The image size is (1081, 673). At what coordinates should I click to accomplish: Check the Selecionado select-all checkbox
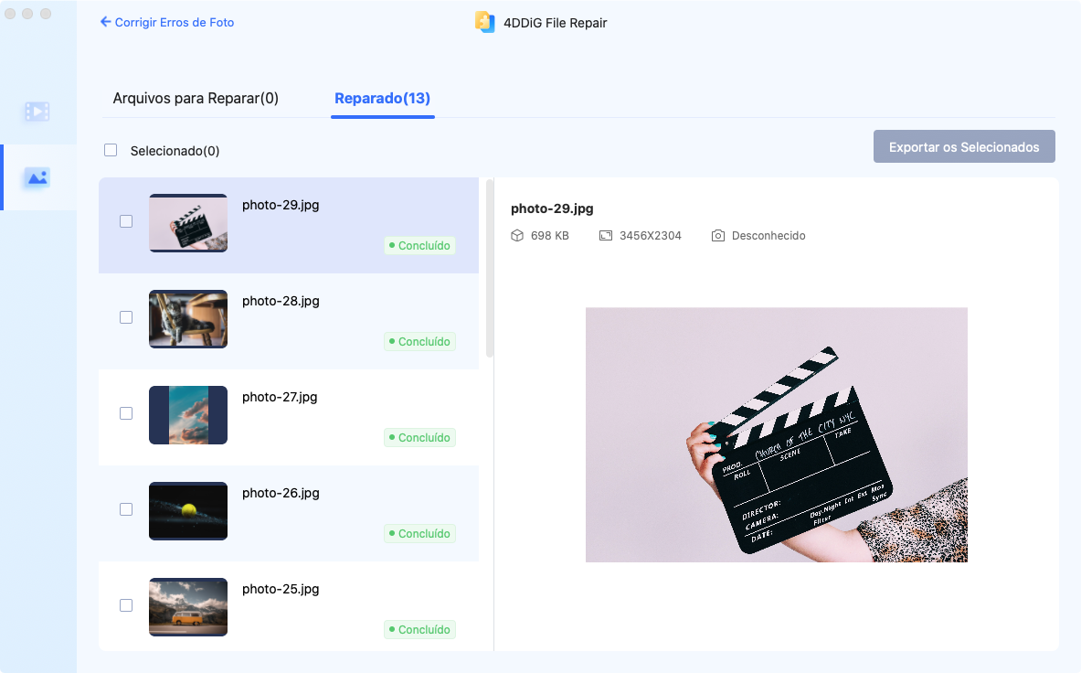[x=111, y=150]
